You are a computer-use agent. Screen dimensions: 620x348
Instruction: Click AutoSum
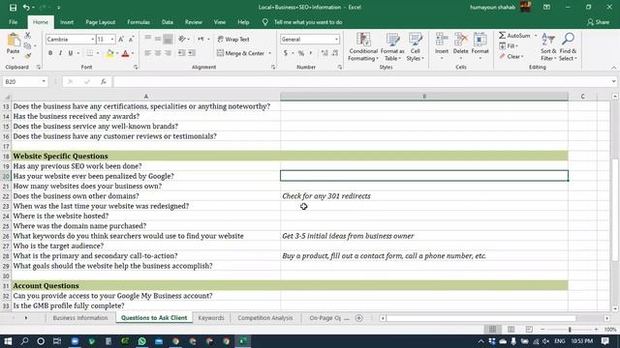click(514, 36)
